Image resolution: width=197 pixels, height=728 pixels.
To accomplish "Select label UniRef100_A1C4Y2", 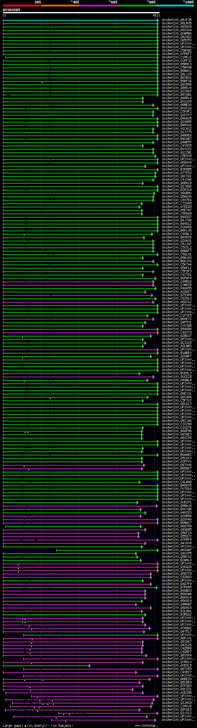I will point(177,129).
